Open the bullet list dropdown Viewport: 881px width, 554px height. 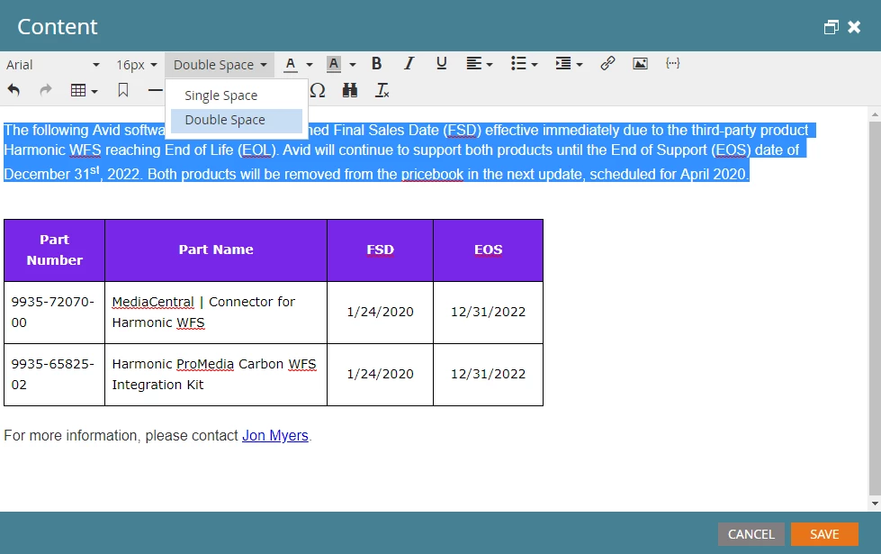click(x=525, y=64)
